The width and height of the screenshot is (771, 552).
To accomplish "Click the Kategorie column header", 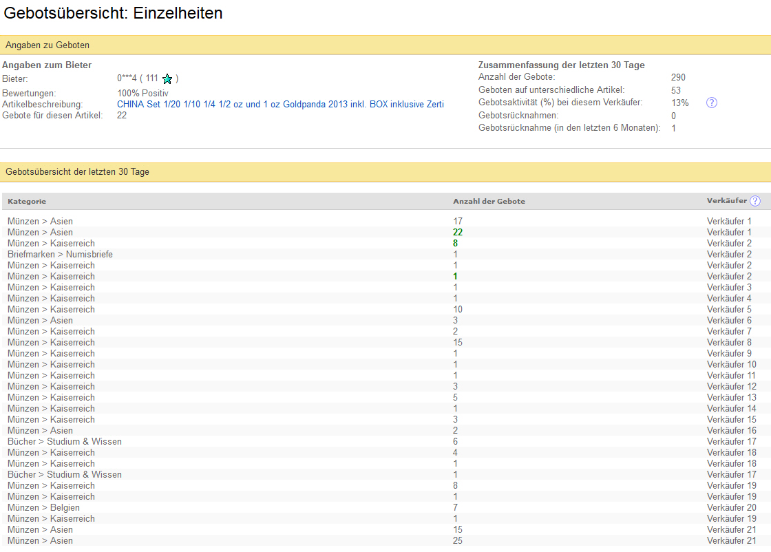I will tap(27, 201).
